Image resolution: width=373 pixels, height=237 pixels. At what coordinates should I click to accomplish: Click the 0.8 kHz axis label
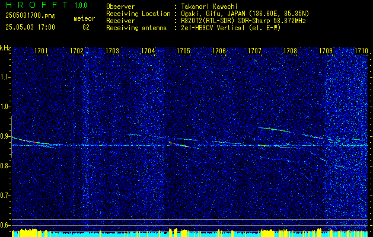point(5,166)
